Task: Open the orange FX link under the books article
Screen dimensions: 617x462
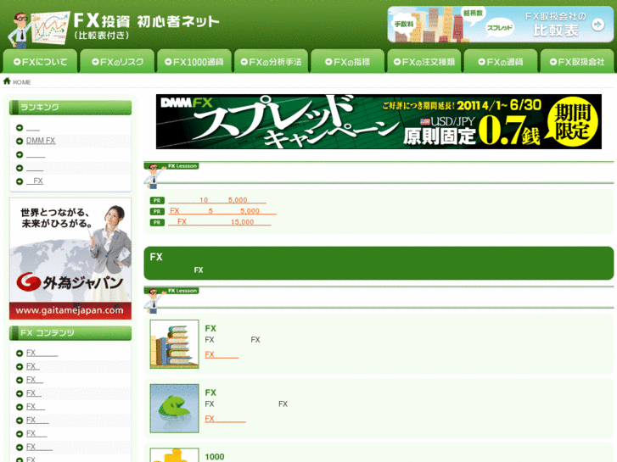Action: (x=222, y=354)
